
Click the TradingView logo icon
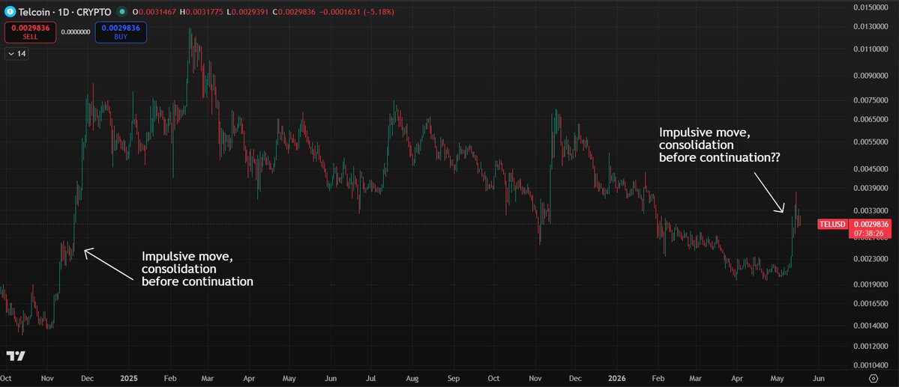tap(16, 356)
